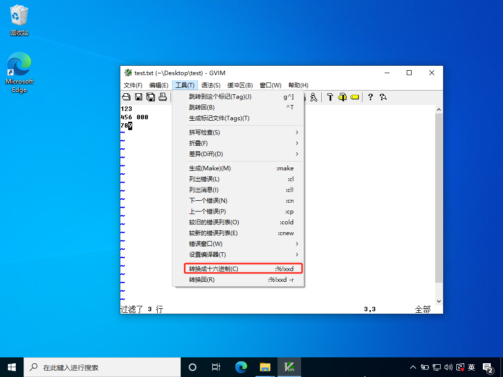Select 跳转回(B) menu entry
The height and width of the screenshot is (377, 503).
(238, 108)
